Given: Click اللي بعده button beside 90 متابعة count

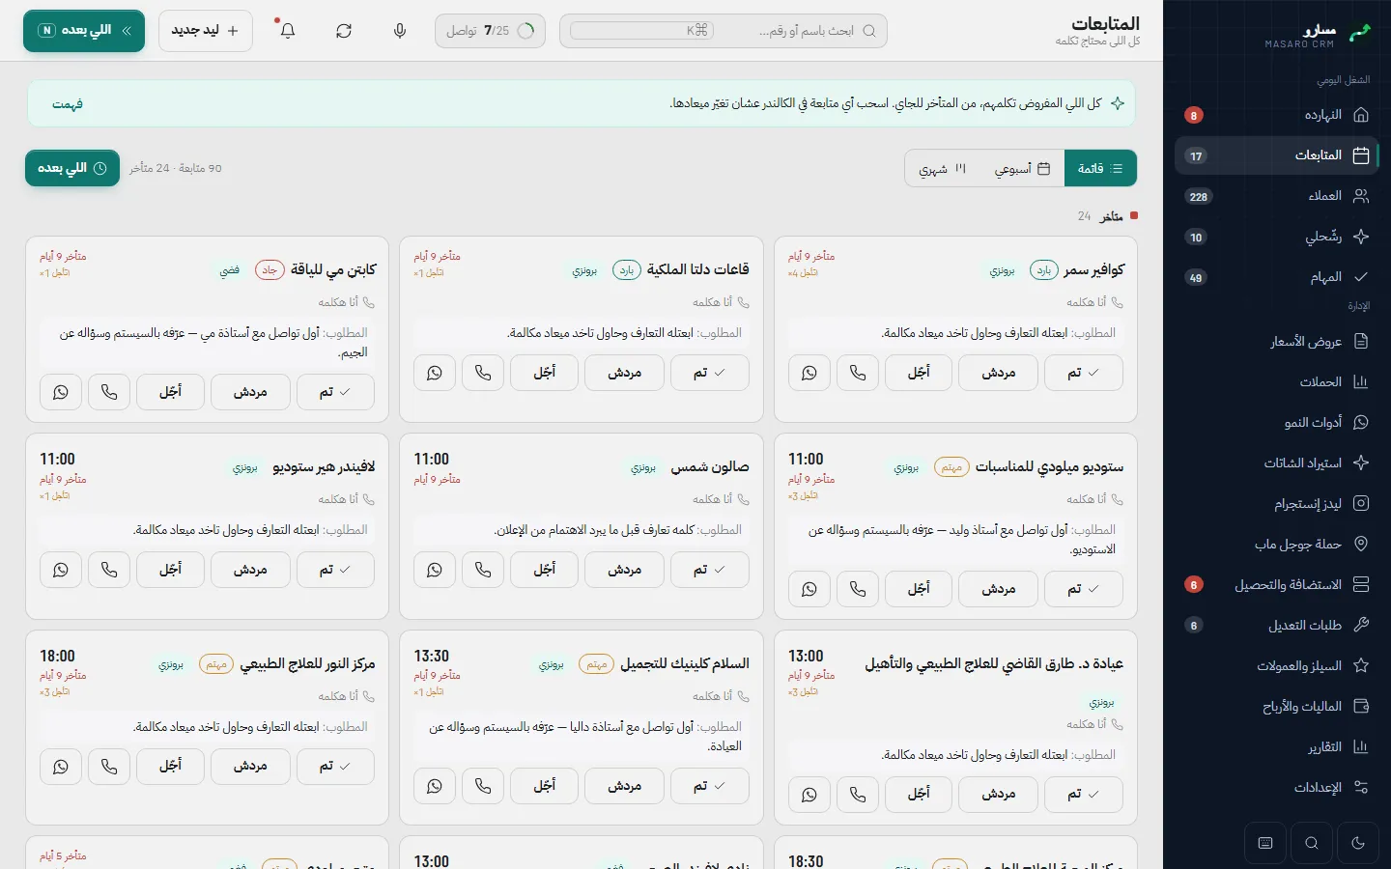Looking at the screenshot, I should [72, 168].
